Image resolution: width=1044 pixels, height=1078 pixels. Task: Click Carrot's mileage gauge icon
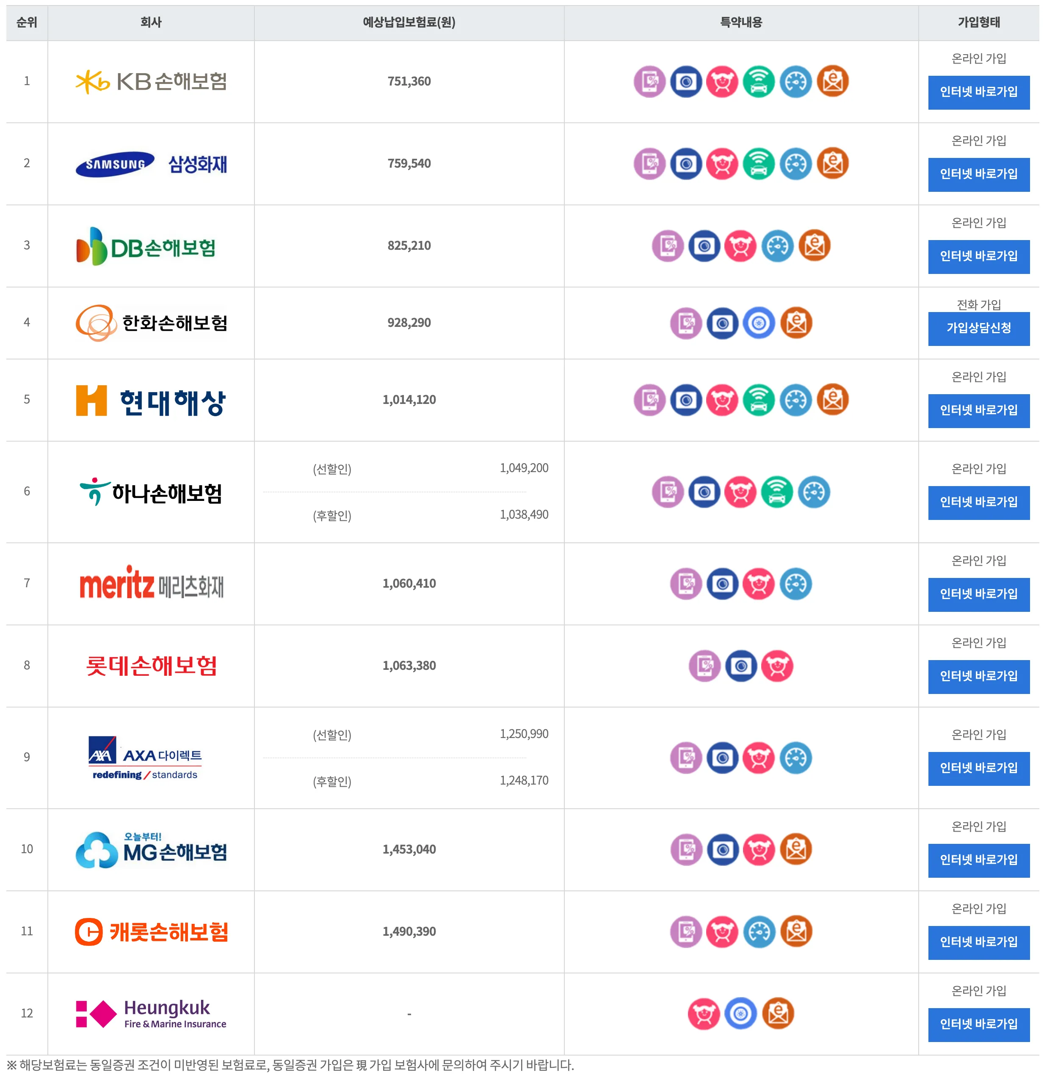[759, 931]
